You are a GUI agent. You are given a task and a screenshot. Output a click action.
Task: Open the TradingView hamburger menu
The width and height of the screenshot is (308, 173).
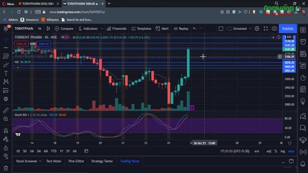6,29
